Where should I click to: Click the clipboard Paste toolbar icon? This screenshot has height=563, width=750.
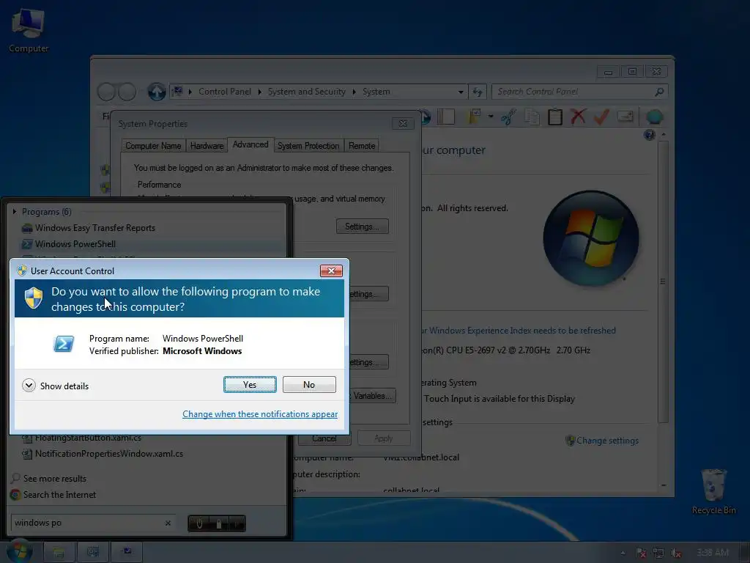[x=555, y=117]
